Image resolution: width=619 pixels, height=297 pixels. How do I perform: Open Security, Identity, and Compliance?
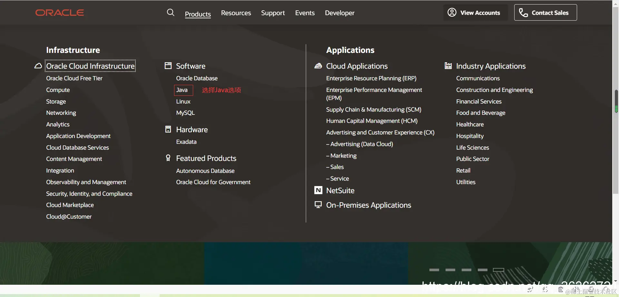pos(89,193)
